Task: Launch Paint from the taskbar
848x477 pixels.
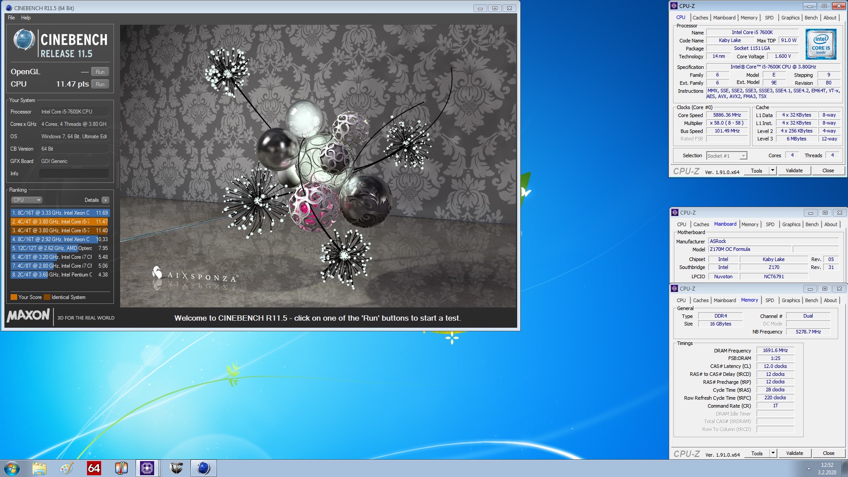Action: 67,468
